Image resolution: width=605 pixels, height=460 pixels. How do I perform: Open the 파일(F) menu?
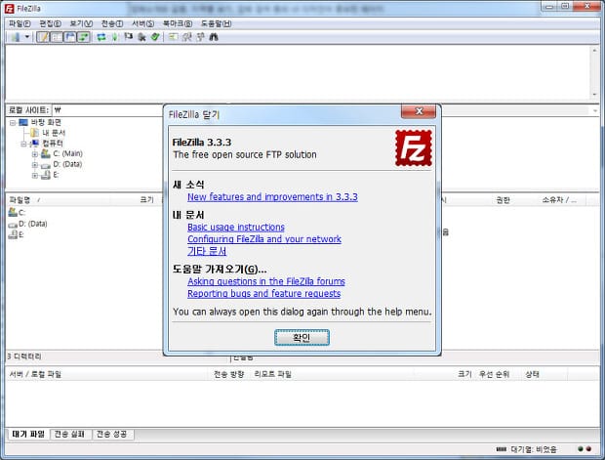[x=20, y=24]
